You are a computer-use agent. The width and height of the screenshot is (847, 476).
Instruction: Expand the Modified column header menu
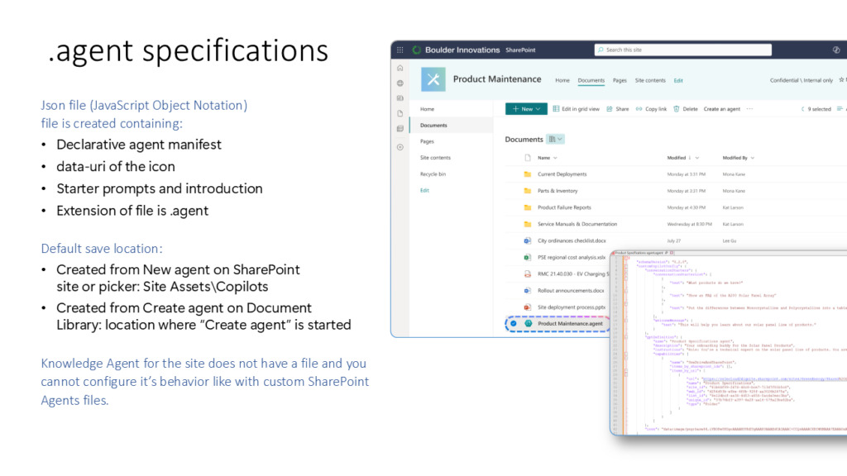pos(696,158)
